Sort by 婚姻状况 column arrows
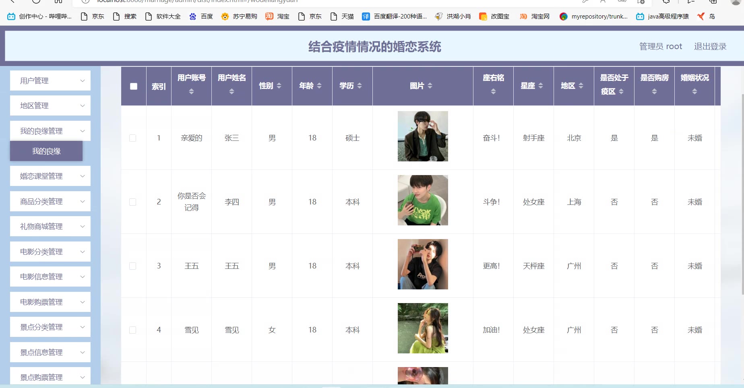 click(695, 92)
